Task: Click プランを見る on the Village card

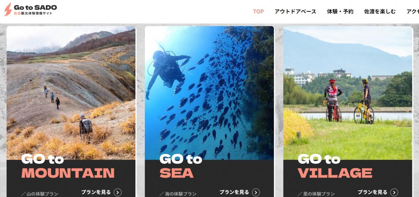Action: [x=373, y=192]
